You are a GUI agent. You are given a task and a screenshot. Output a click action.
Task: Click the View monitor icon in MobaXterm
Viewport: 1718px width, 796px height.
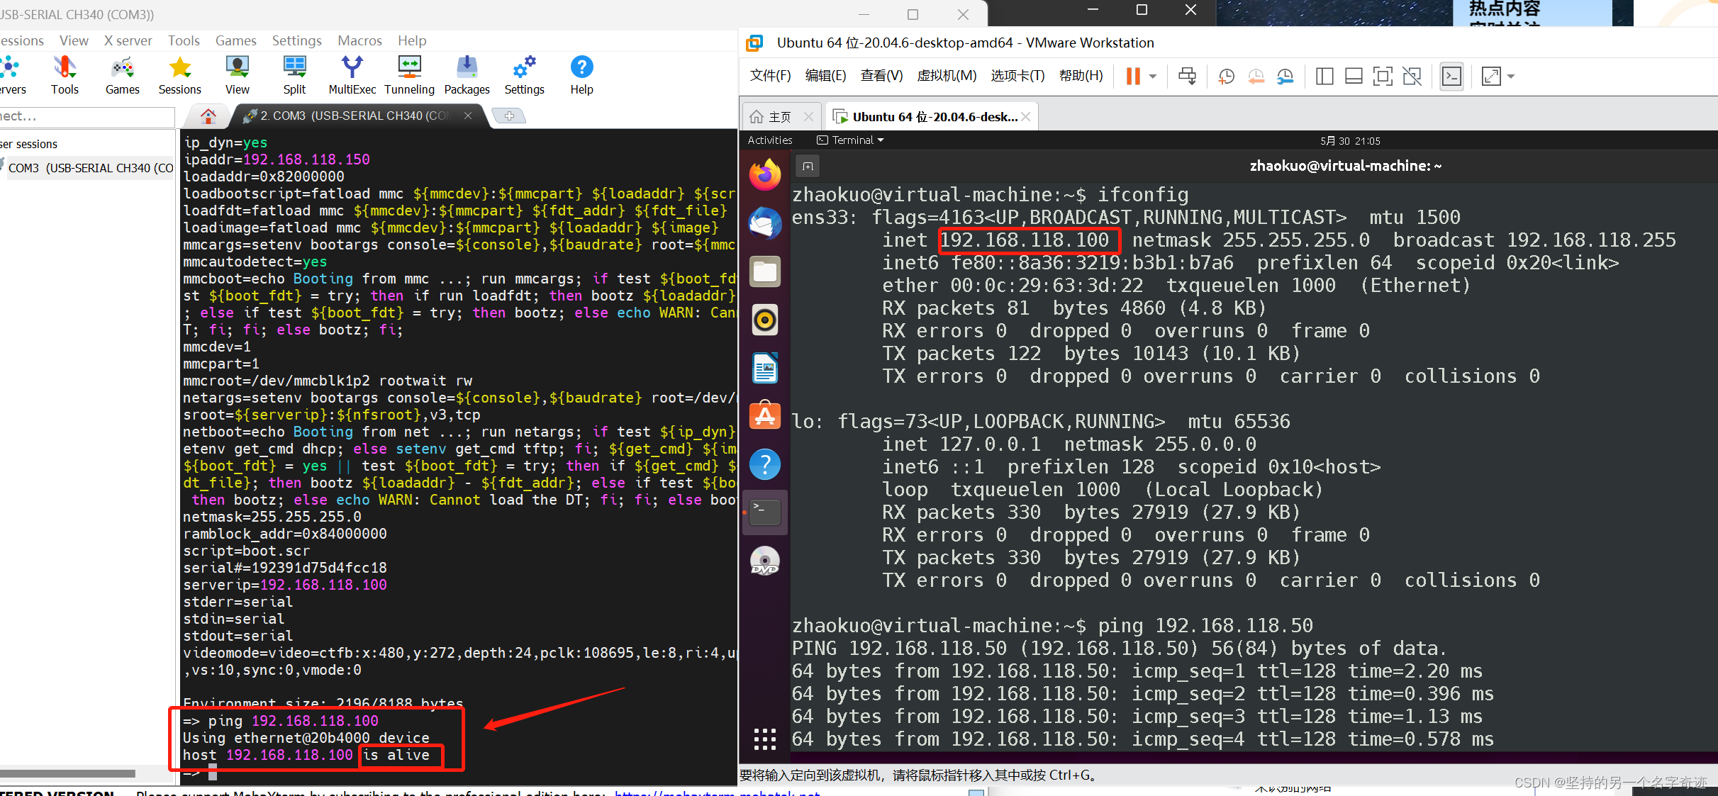click(x=237, y=75)
